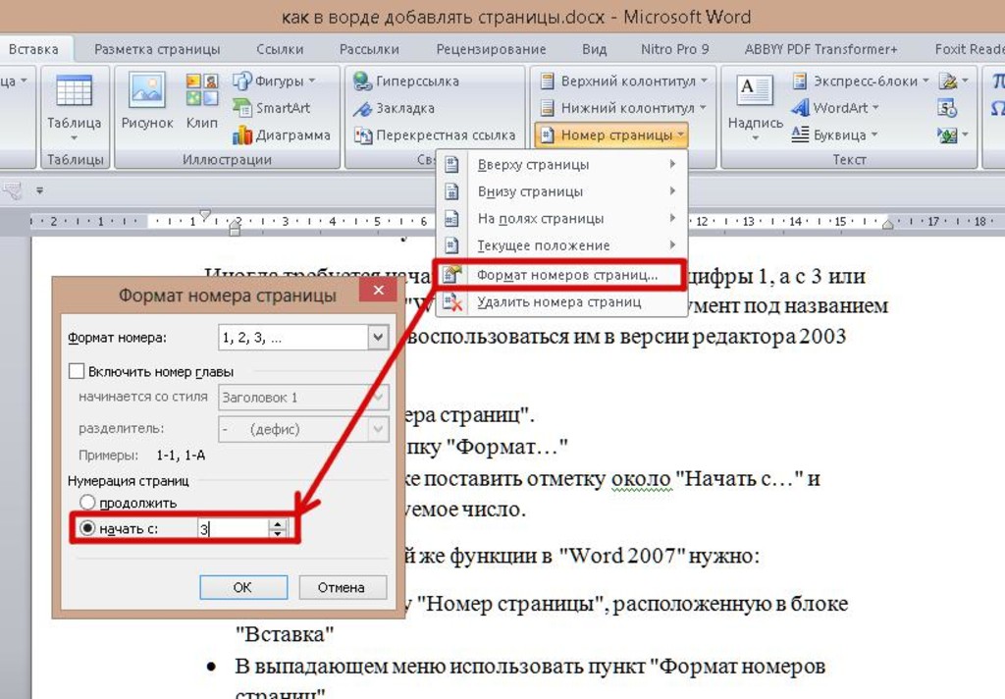Enable the Включить номер главы checkbox

click(x=77, y=372)
